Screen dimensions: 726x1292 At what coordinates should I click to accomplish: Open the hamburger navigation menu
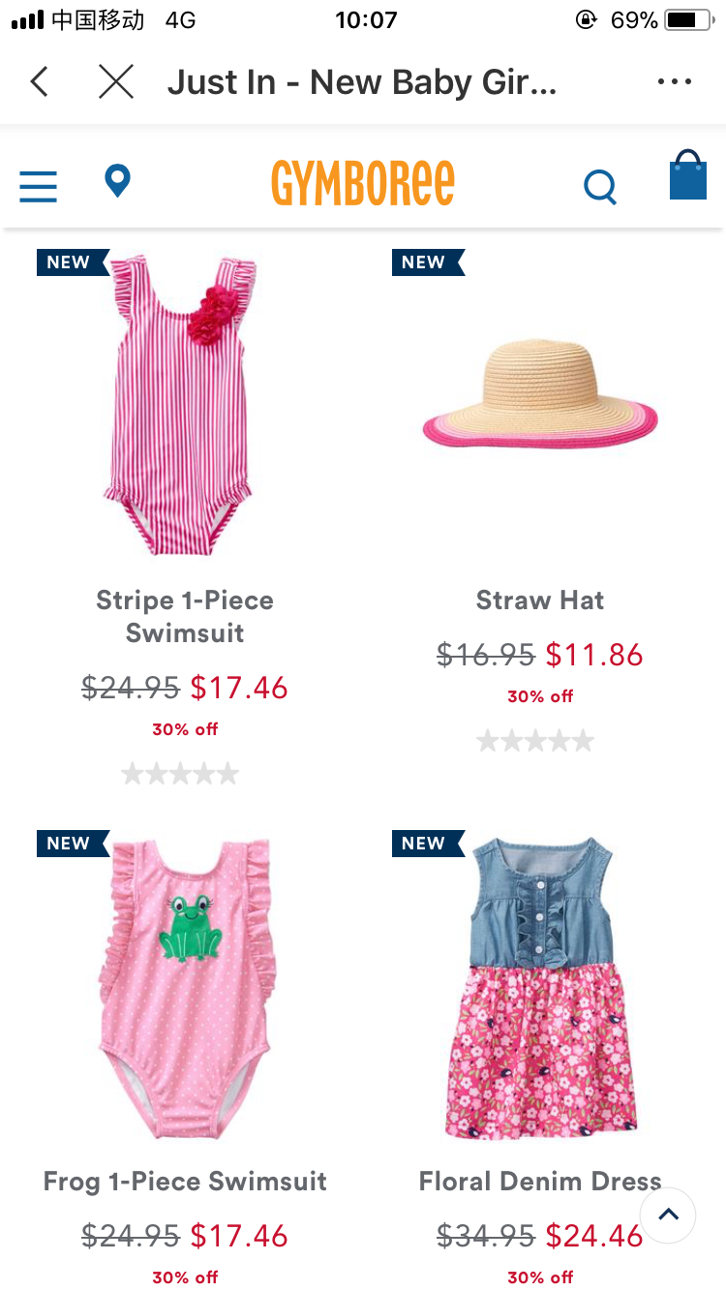pyautogui.click(x=39, y=186)
